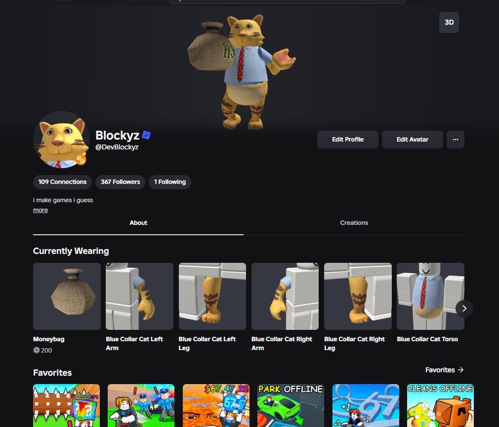
Task: Open the lava $67,47,28 game thumbnail
Action: point(216,406)
